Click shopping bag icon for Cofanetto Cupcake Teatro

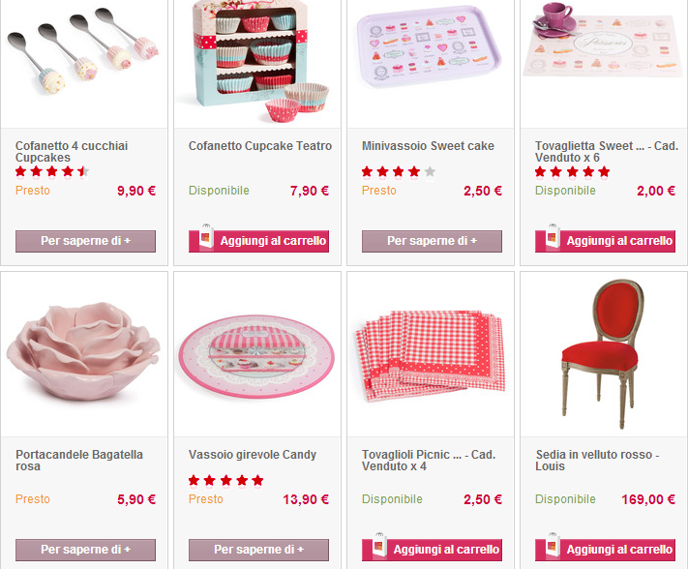pos(205,237)
